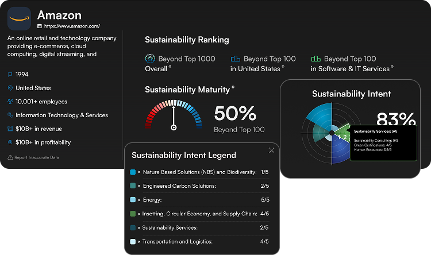Expand the Energy legend row

tap(140, 200)
